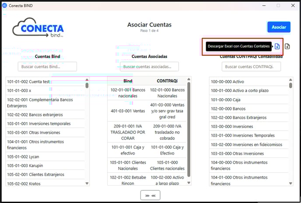Click the download Excel accounts icon
Screen dimensions: 301x203
(277, 46)
